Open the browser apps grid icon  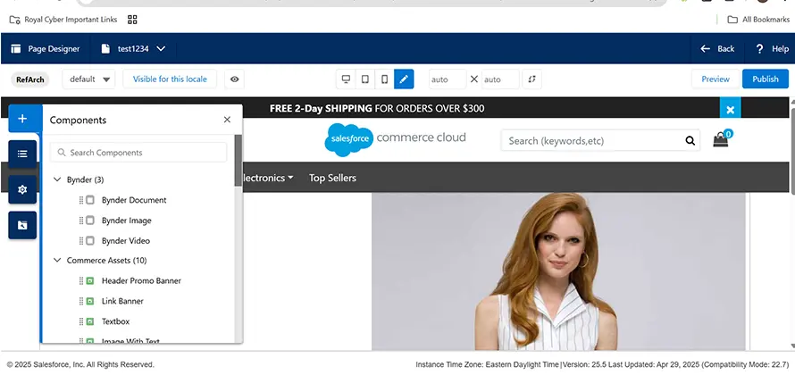(x=132, y=20)
